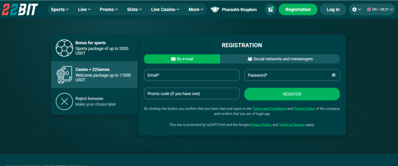
Task: Switch to Social networks and messengers tab
Action: pyautogui.click(x=280, y=59)
